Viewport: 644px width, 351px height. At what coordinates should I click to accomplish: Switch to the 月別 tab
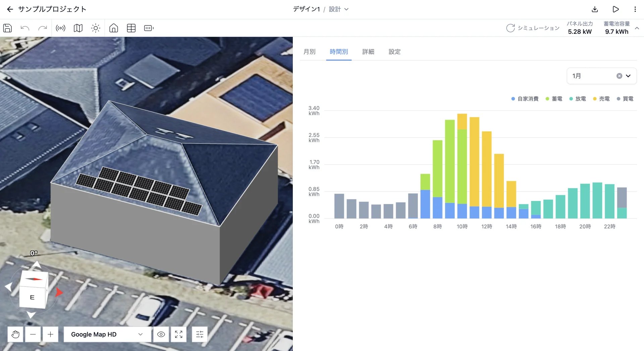tap(309, 52)
